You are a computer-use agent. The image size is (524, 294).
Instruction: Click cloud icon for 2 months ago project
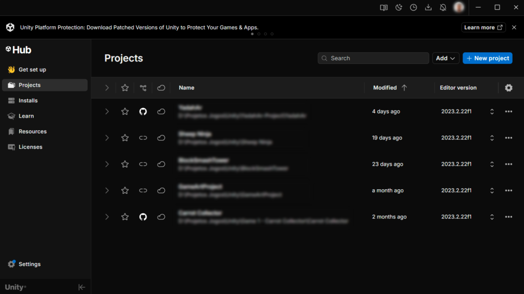coord(161,217)
